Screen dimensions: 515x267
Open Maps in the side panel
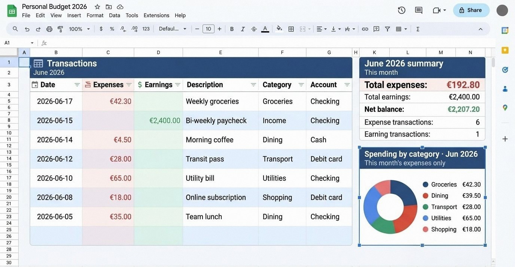(x=505, y=108)
